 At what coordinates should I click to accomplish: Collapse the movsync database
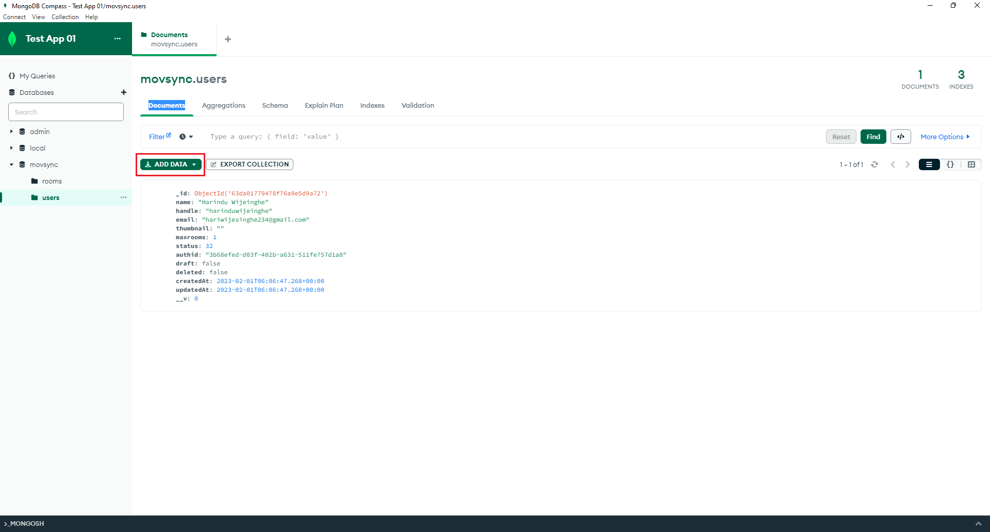click(x=11, y=164)
